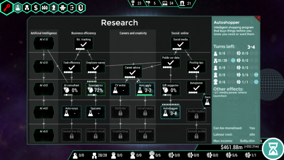Close the Research panel with red X

tap(258, 18)
